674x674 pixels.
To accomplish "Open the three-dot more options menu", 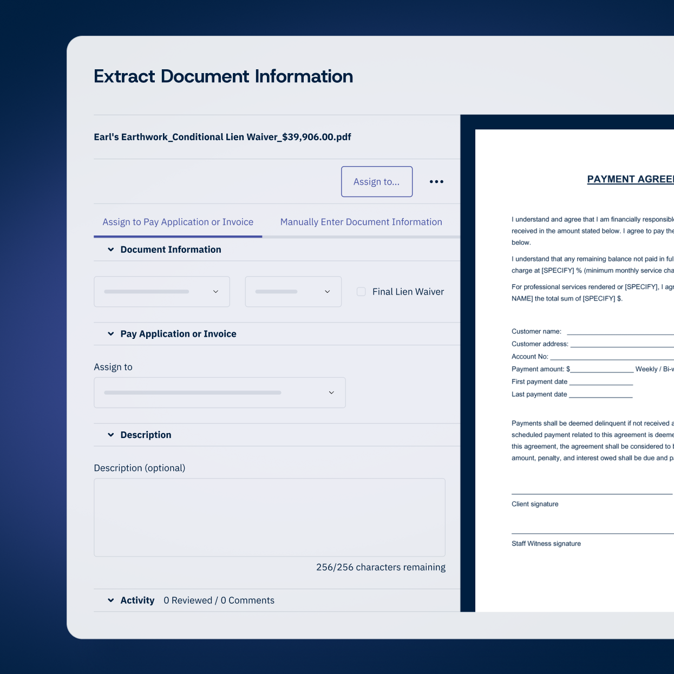I will tap(436, 182).
